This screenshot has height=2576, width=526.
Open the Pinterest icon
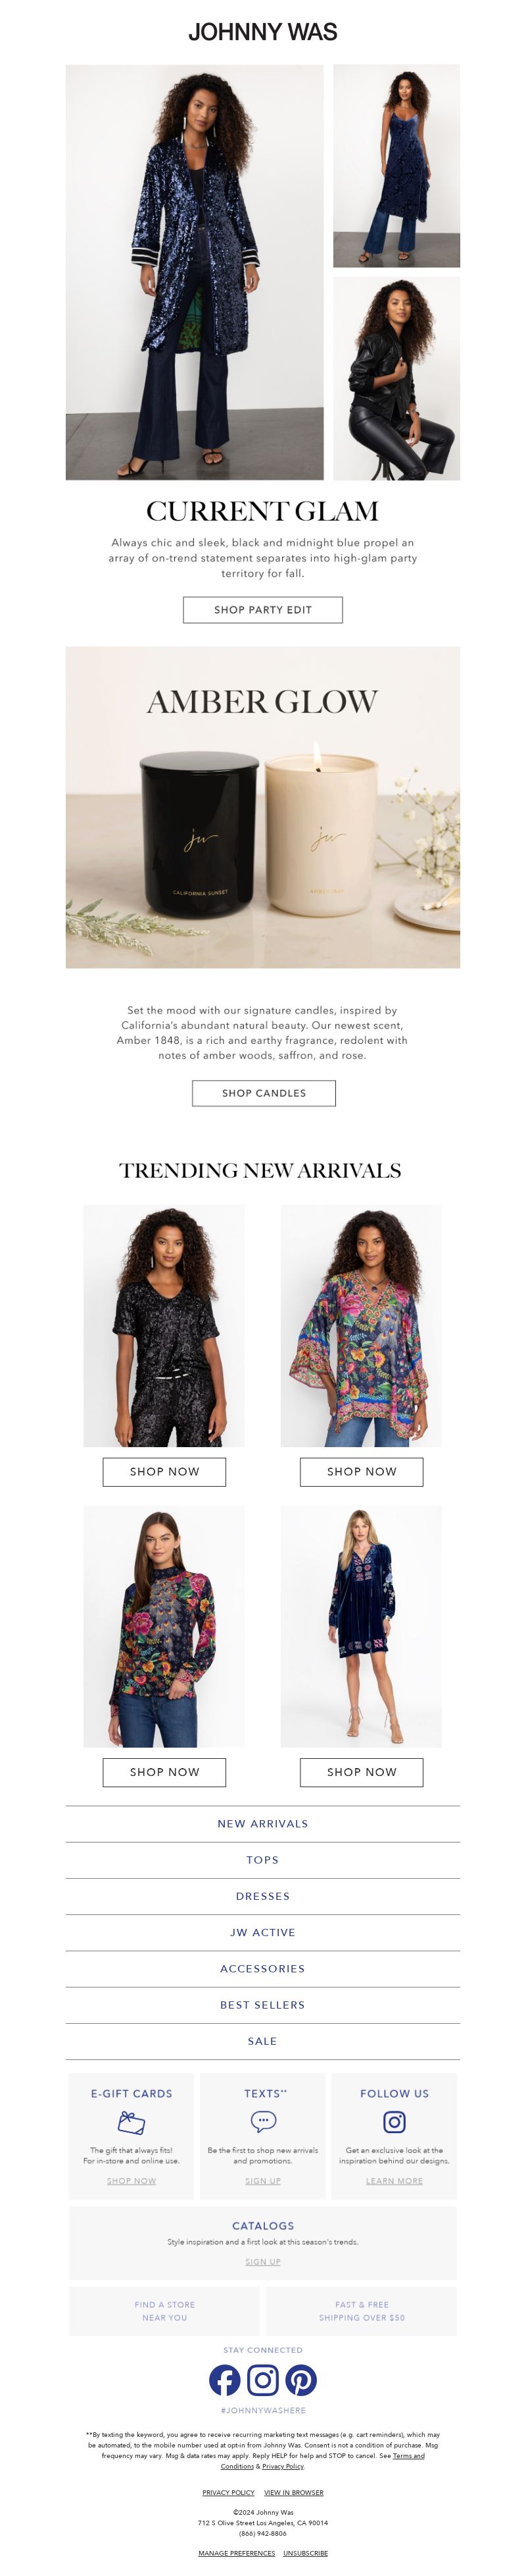pyautogui.click(x=301, y=2379)
